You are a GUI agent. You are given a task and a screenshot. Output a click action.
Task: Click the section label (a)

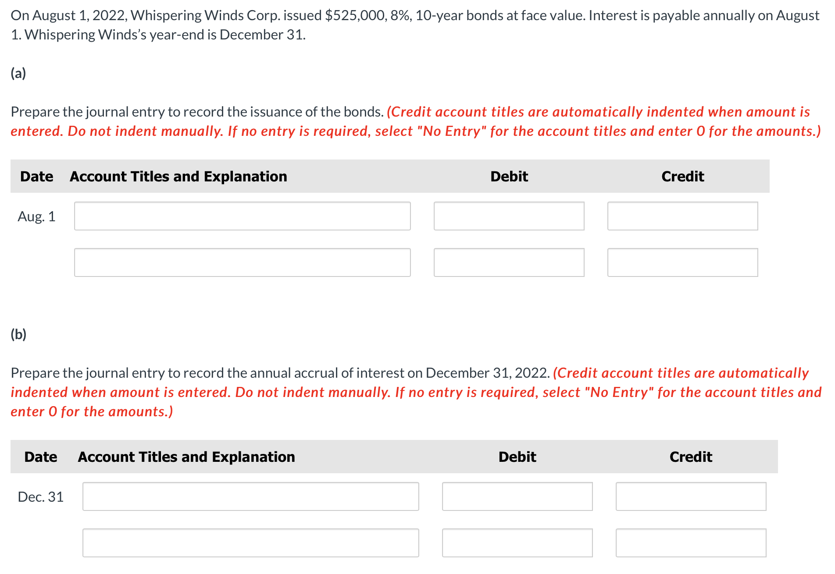point(18,73)
